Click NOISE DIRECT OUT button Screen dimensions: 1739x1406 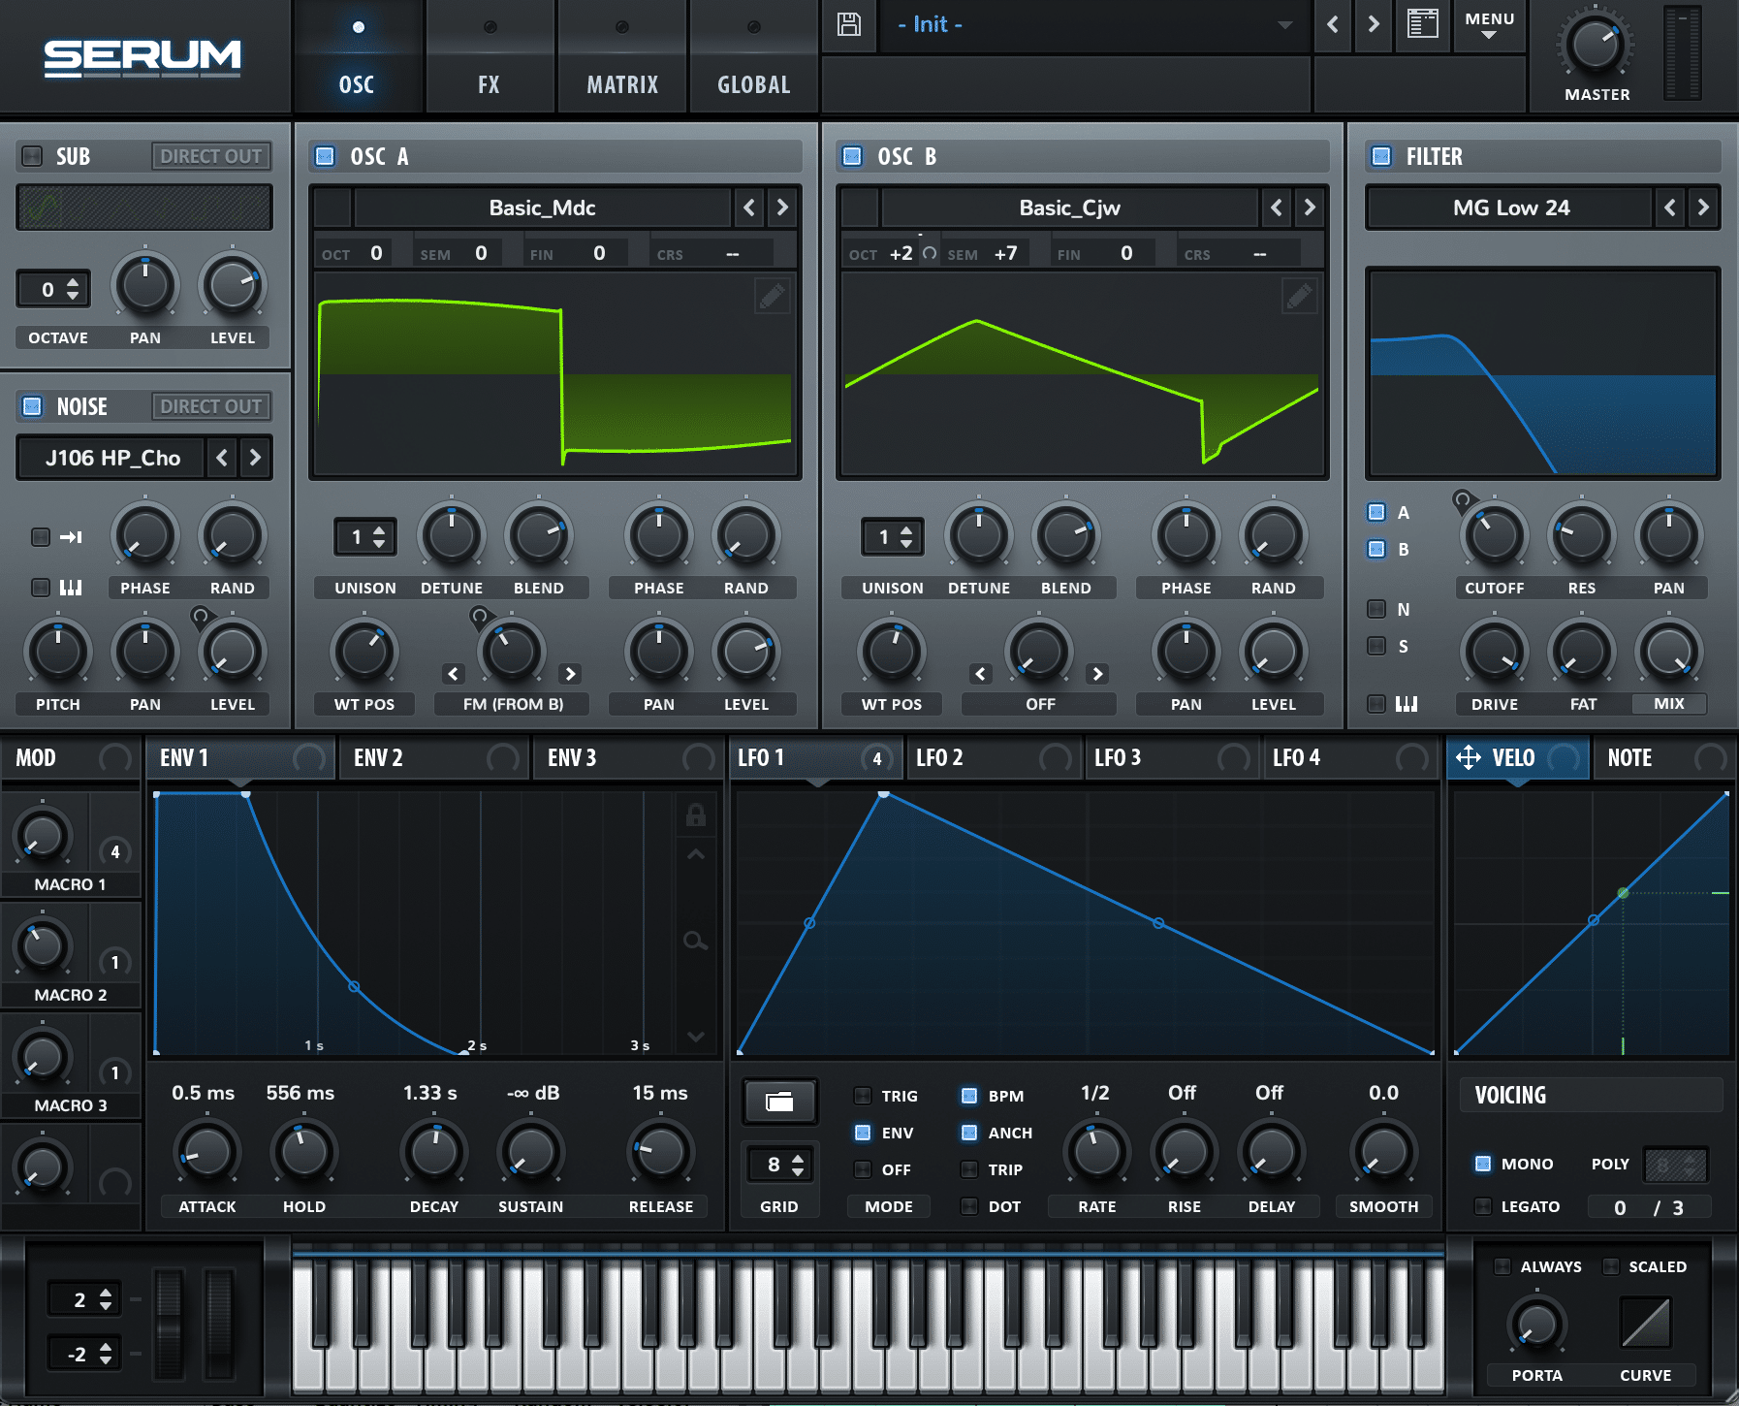pos(211,405)
